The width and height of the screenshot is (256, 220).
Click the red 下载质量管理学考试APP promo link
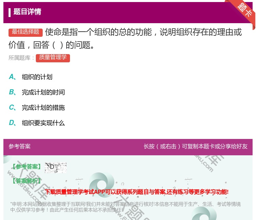point(137,192)
